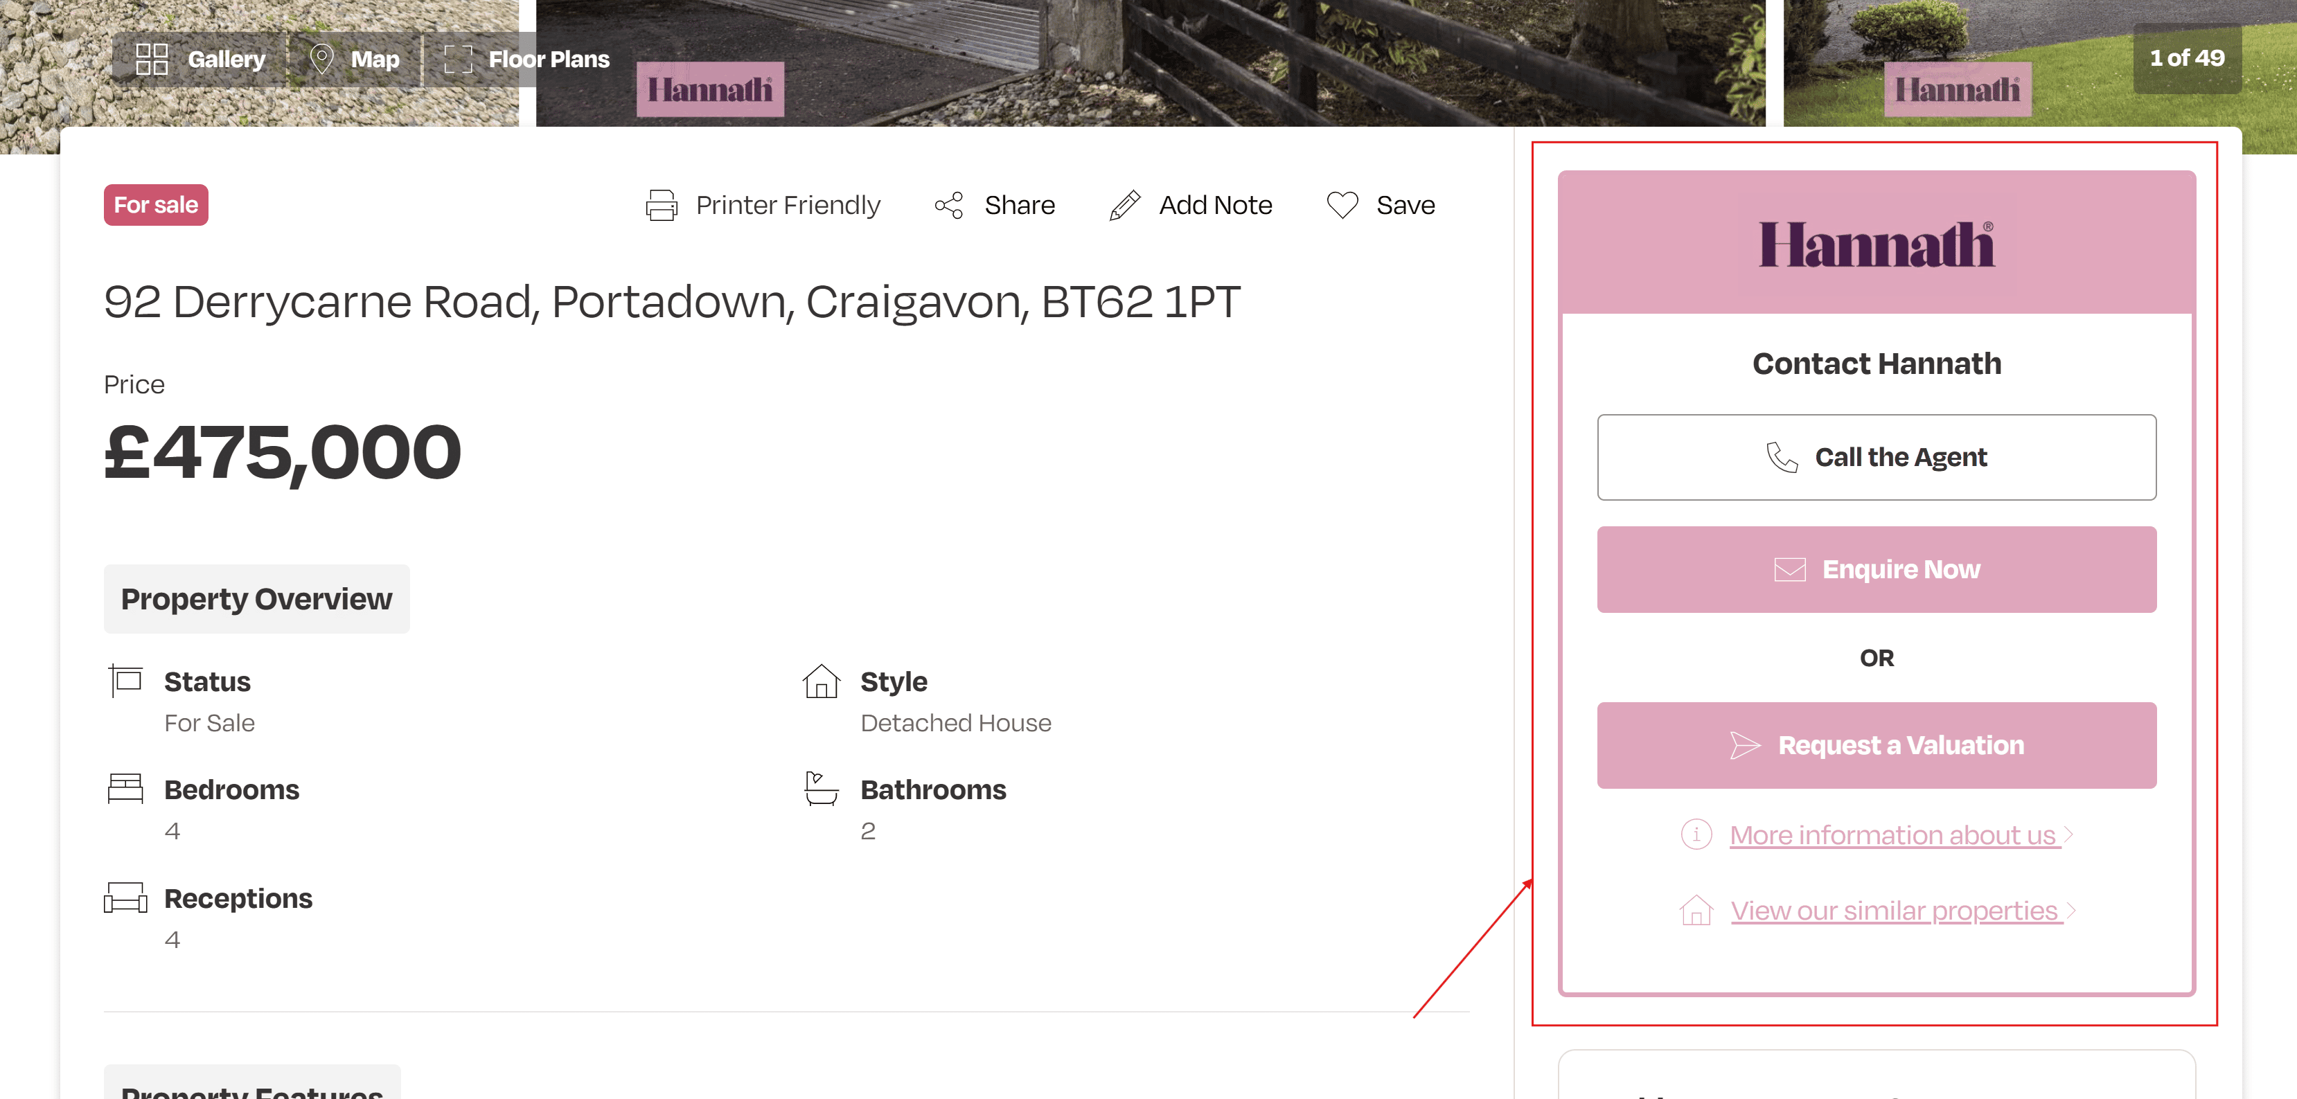The width and height of the screenshot is (2297, 1099).
Task: Save this property listing
Action: click(1381, 205)
